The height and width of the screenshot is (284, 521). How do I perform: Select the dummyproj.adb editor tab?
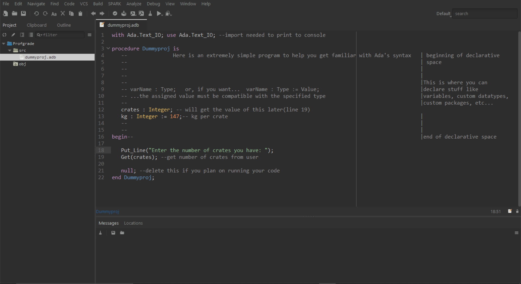coord(121,25)
